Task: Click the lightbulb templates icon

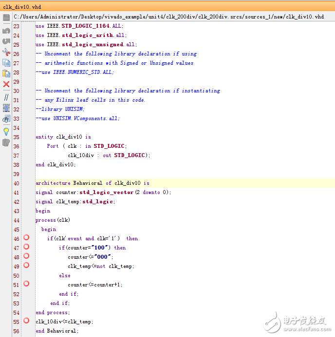Action: 6,131
